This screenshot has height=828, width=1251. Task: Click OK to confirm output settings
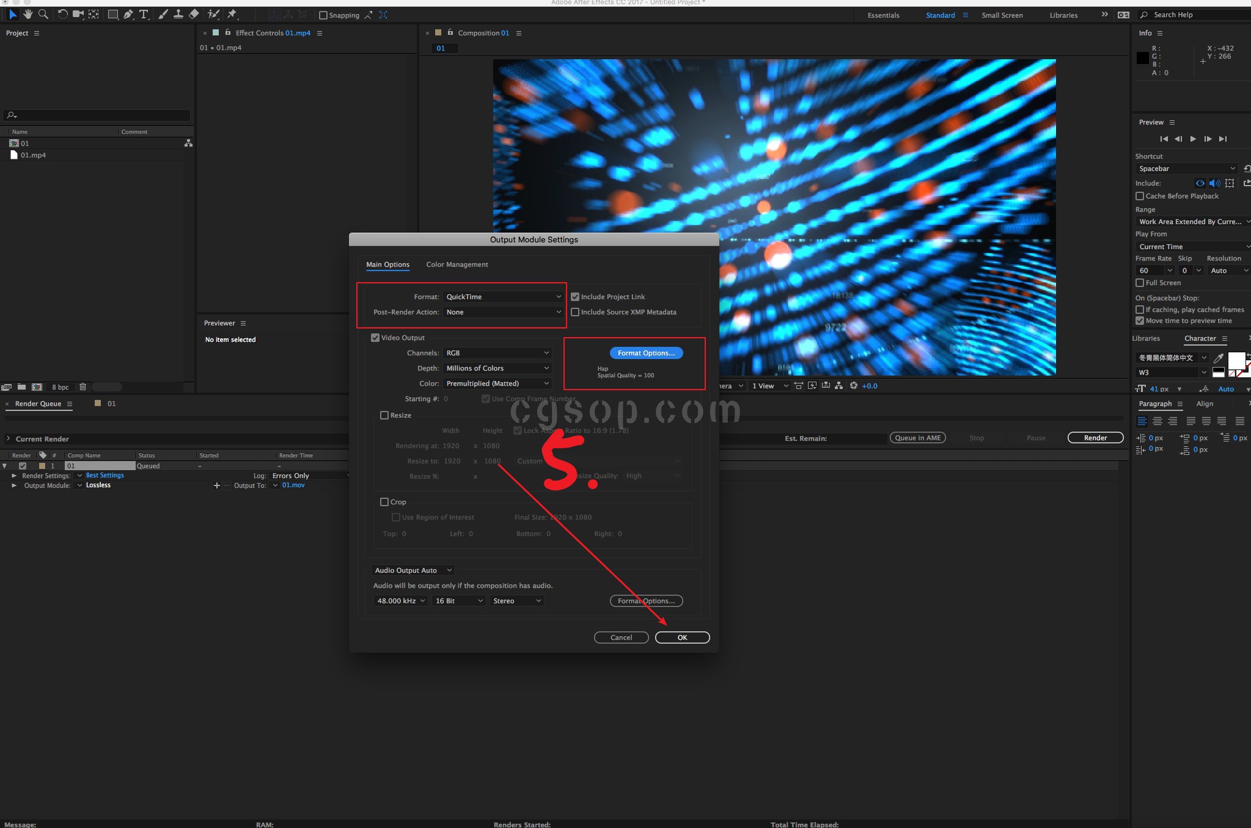pos(682,637)
